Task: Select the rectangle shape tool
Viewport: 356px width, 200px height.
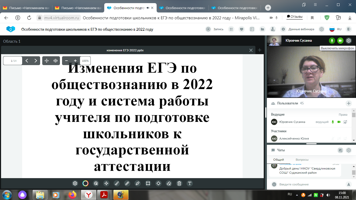Action: pos(148,183)
